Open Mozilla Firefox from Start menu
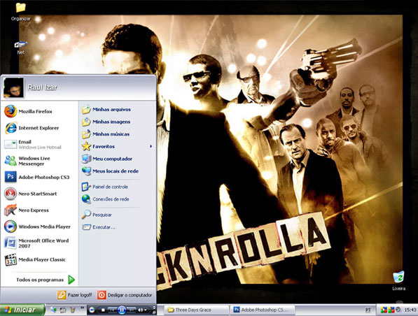 (29, 112)
